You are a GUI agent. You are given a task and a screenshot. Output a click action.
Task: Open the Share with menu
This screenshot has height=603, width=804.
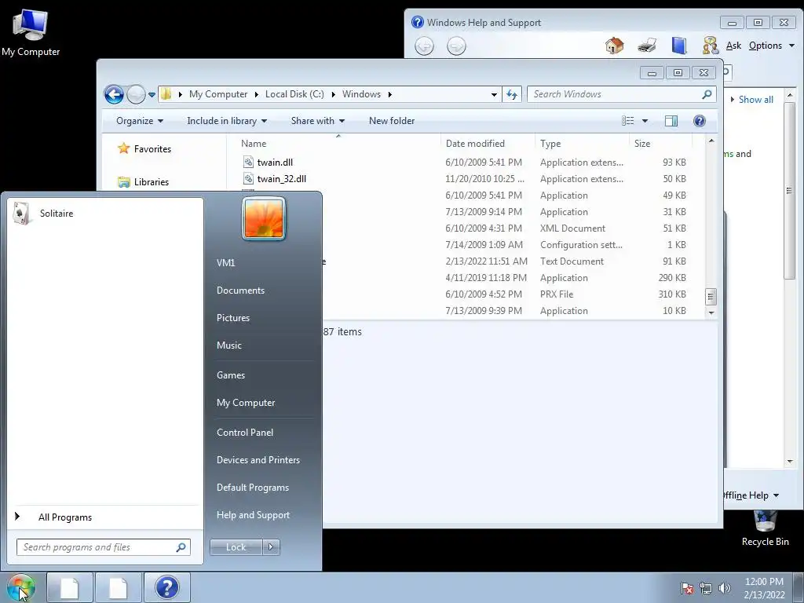(x=317, y=121)
